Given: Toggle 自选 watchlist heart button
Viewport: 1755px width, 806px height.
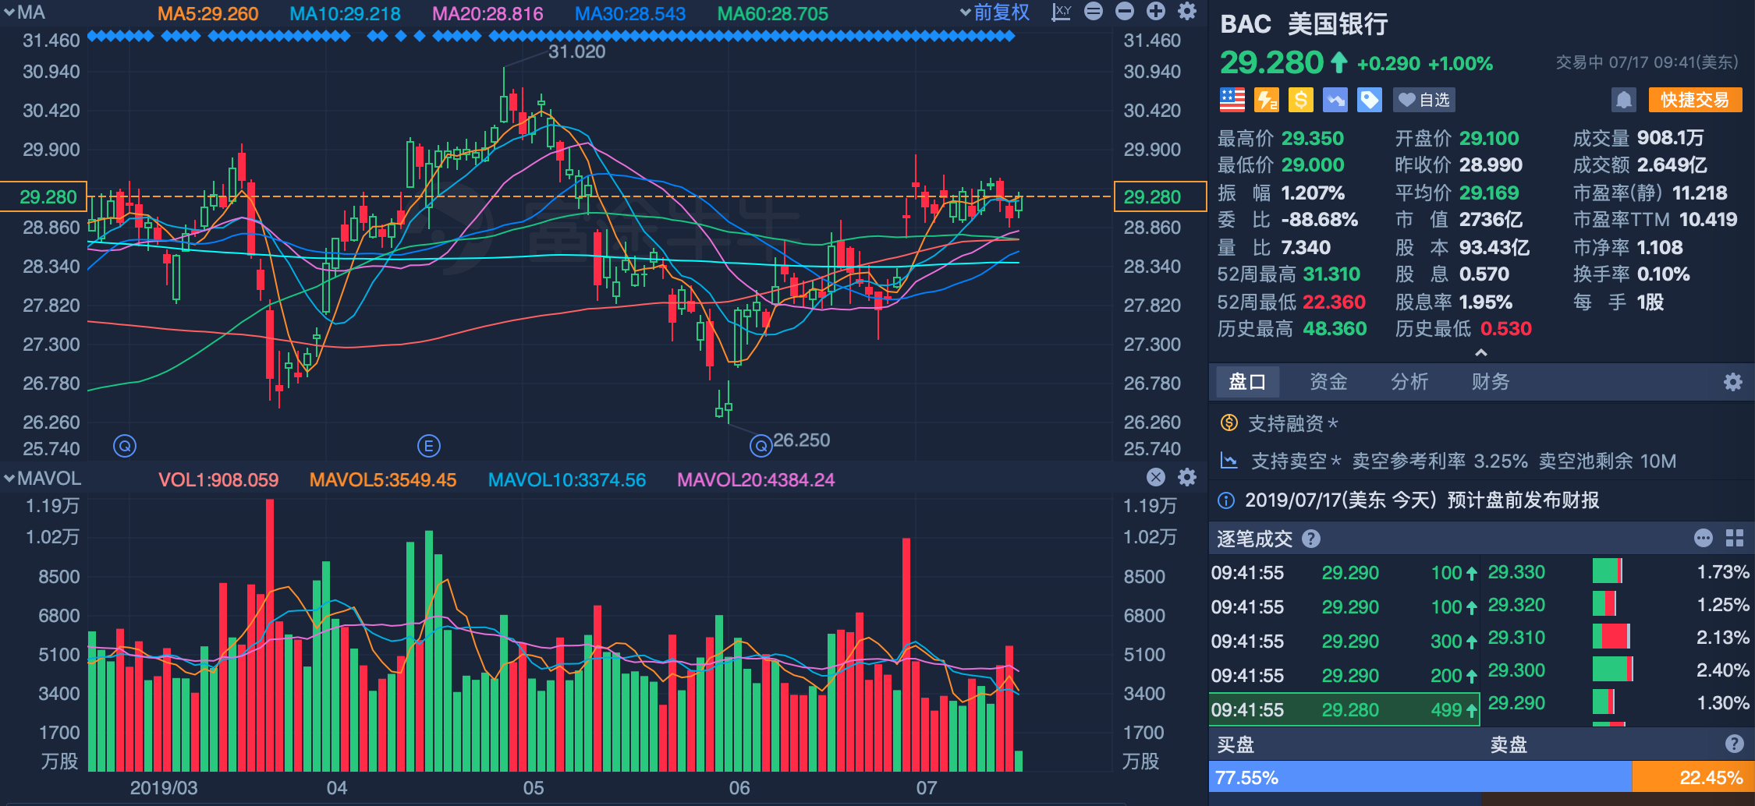Looking at the screenshot, I should (1424, 100).
